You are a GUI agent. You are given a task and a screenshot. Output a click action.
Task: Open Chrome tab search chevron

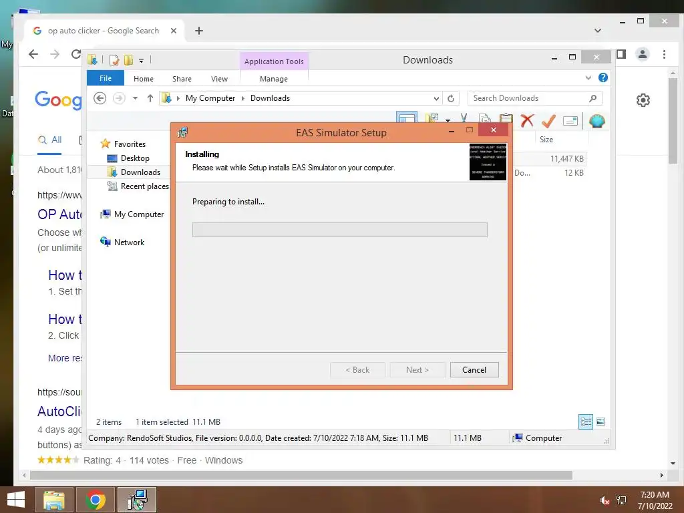click(x=598, y=31)
